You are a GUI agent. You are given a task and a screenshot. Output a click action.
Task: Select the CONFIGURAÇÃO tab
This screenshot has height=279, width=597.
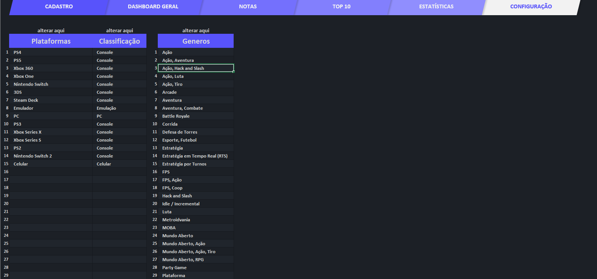point(531,6)
